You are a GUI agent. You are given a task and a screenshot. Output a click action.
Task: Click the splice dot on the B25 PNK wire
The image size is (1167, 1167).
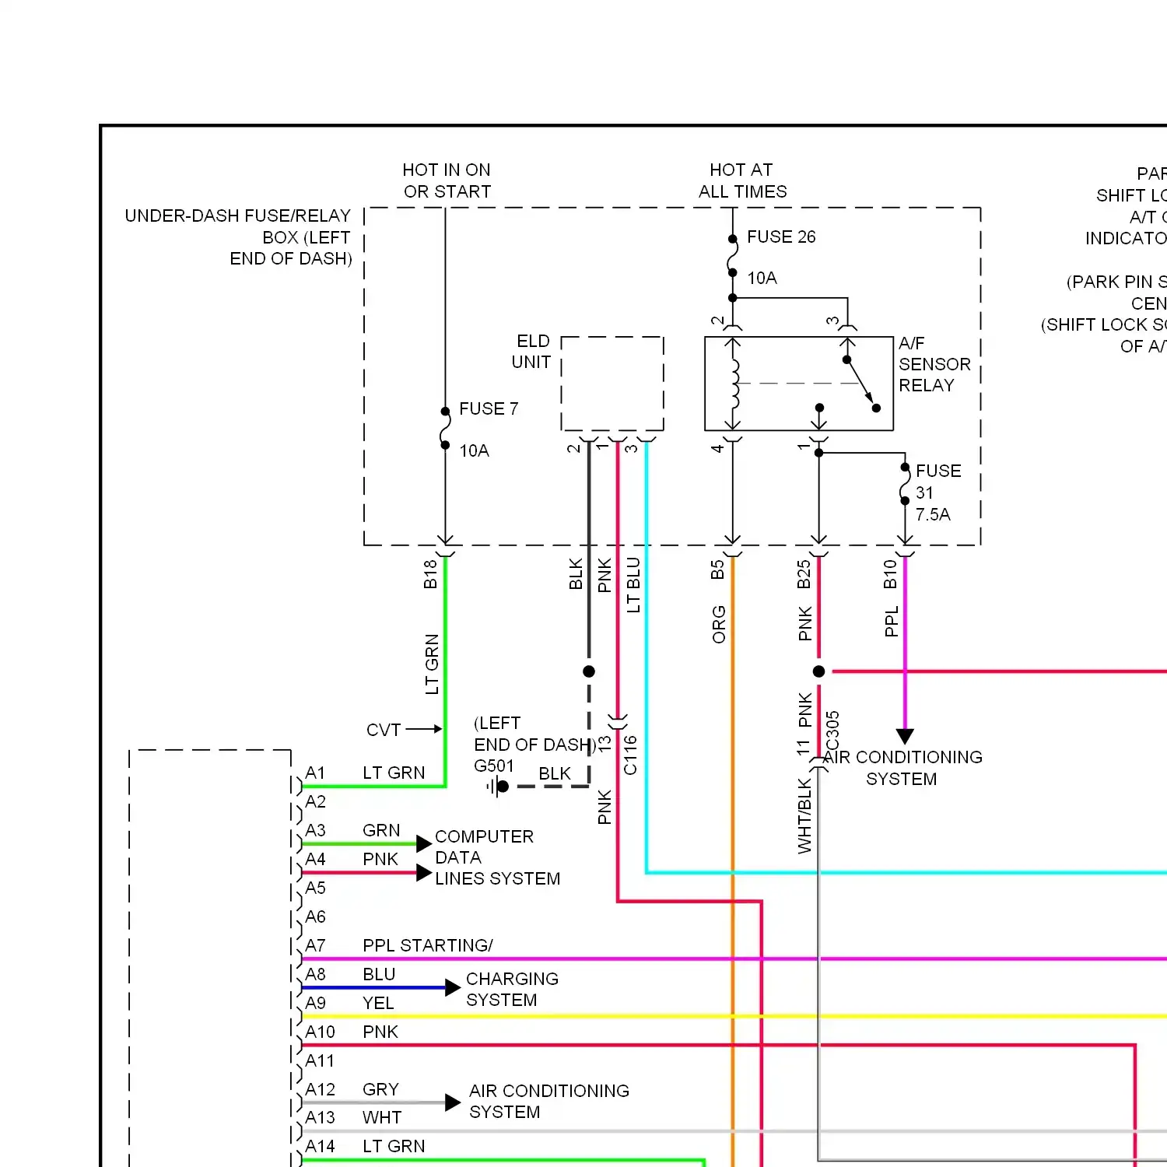coord(818,671)
